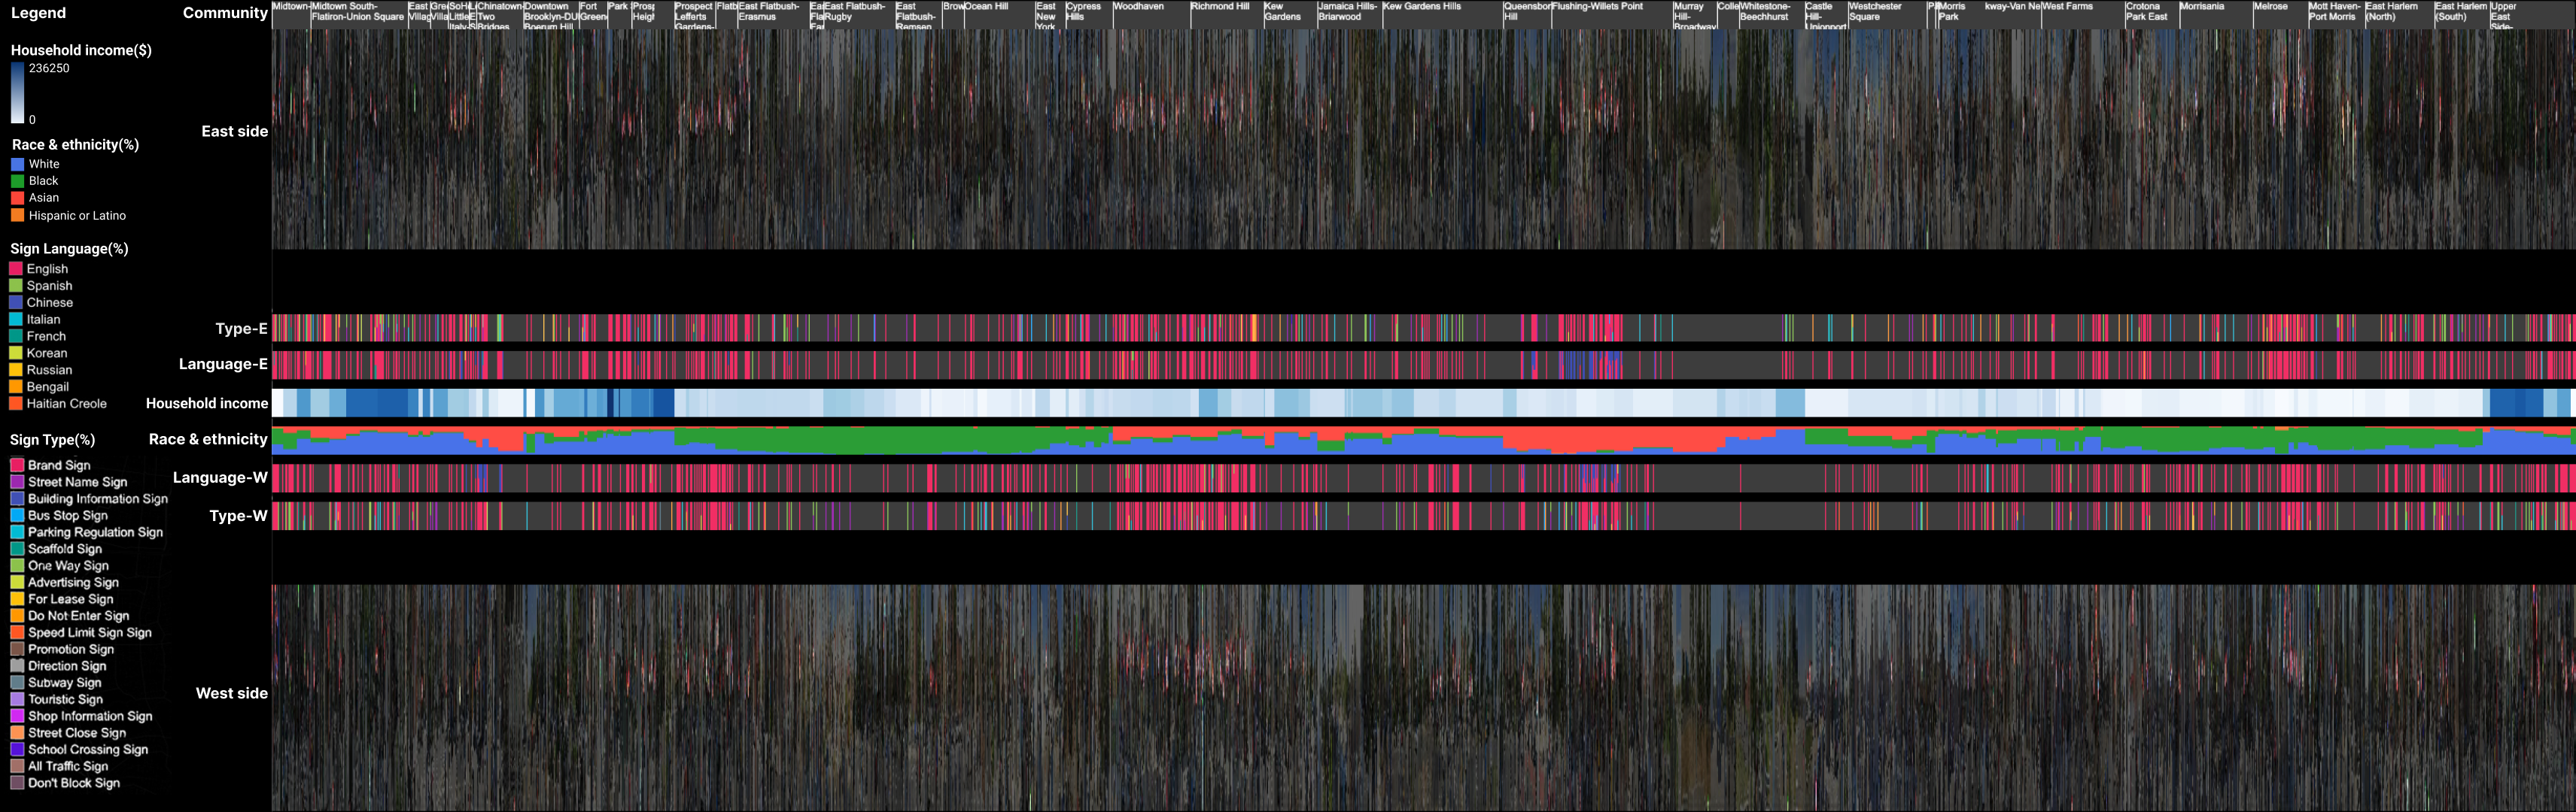Click the Direction Sign swatch

[17, 665]
